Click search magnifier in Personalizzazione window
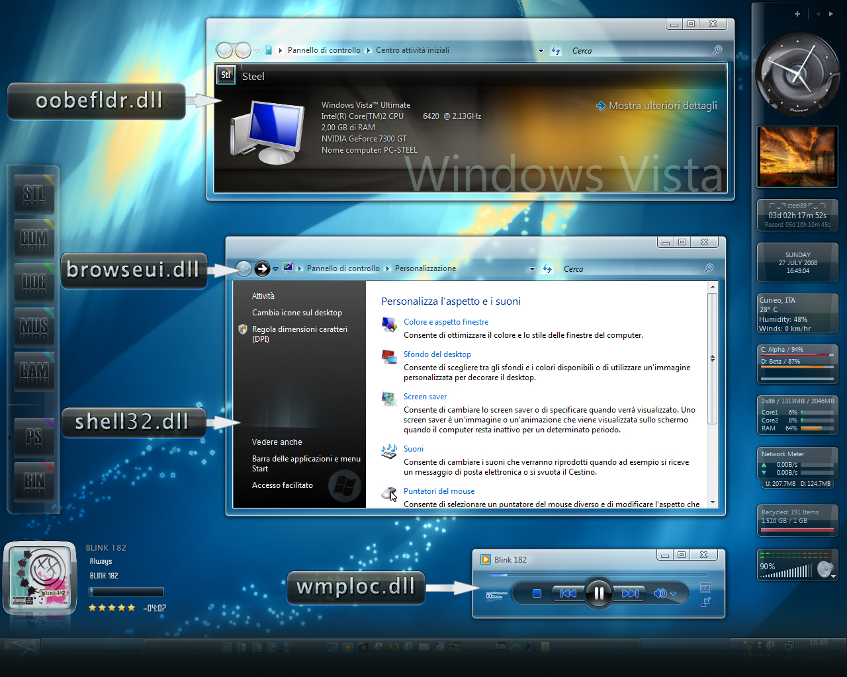 [x=709, y=268]
